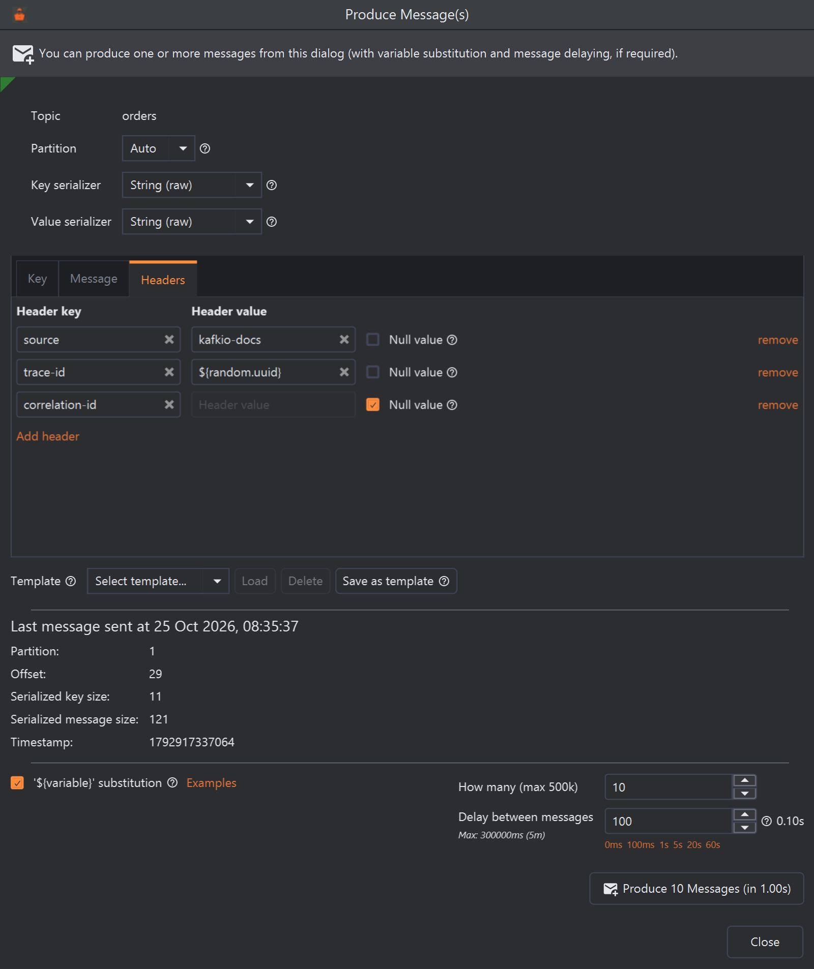Image resolution: width=814 pixels, height=969 pixels.
Task: Click the Template help icon
Action: 71,581
